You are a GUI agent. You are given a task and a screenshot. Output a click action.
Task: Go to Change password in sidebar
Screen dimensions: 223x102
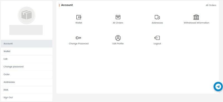(26, 67)
